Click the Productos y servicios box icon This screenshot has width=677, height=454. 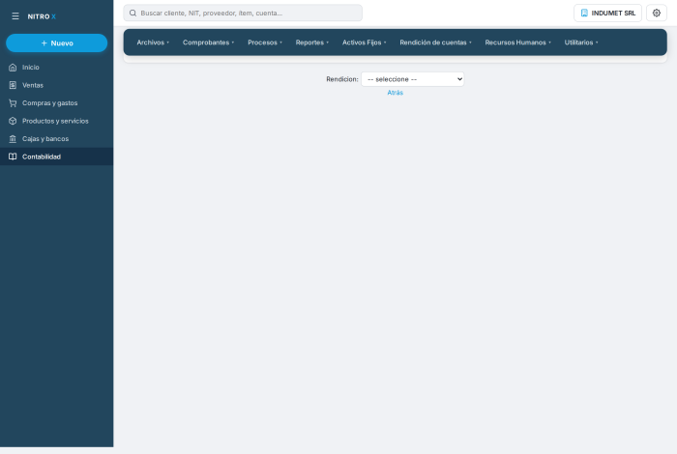[x=13, y=121]
